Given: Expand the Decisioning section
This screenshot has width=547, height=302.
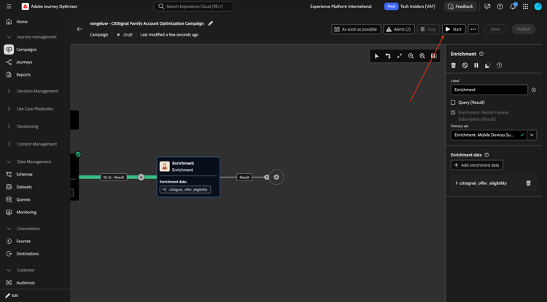Looking at the screenshot, I should tap(9, 127).
